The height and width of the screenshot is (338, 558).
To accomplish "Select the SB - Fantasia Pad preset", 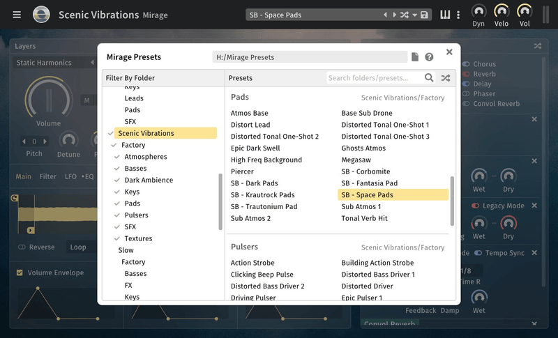I will click(x=369, y=183).
